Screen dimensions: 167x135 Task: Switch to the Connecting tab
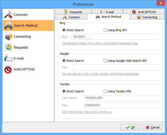(147, 17)
